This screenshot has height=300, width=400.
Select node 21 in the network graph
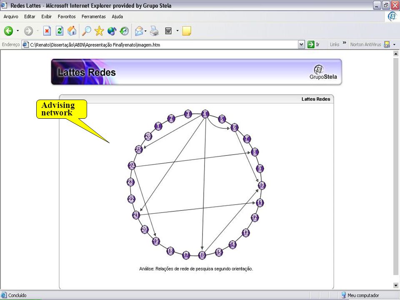(136, 215)
